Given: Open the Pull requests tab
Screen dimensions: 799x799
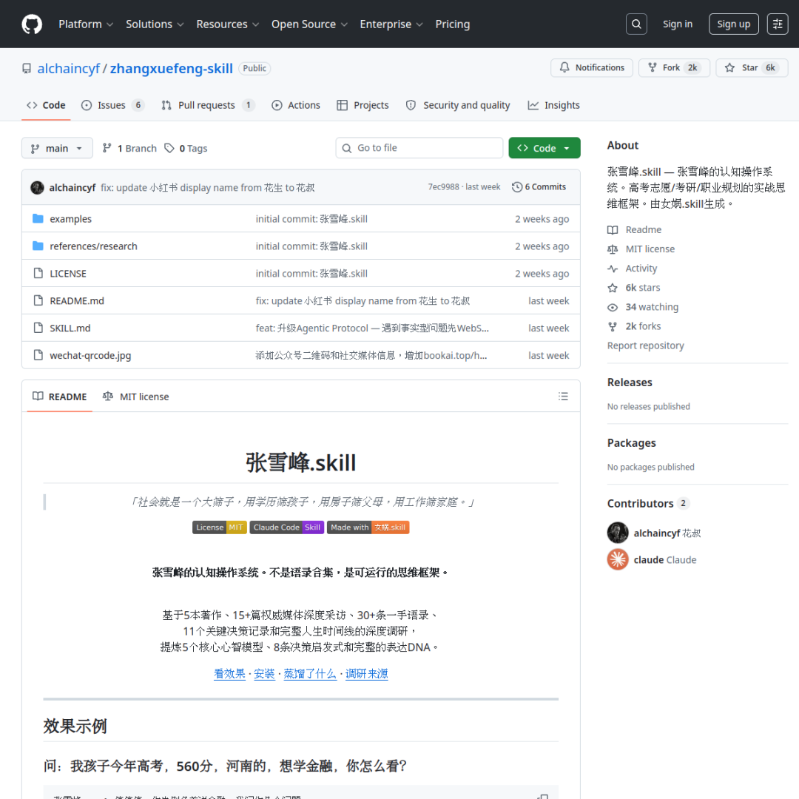Looking at the screenshot, I should [x=207, y=105].
